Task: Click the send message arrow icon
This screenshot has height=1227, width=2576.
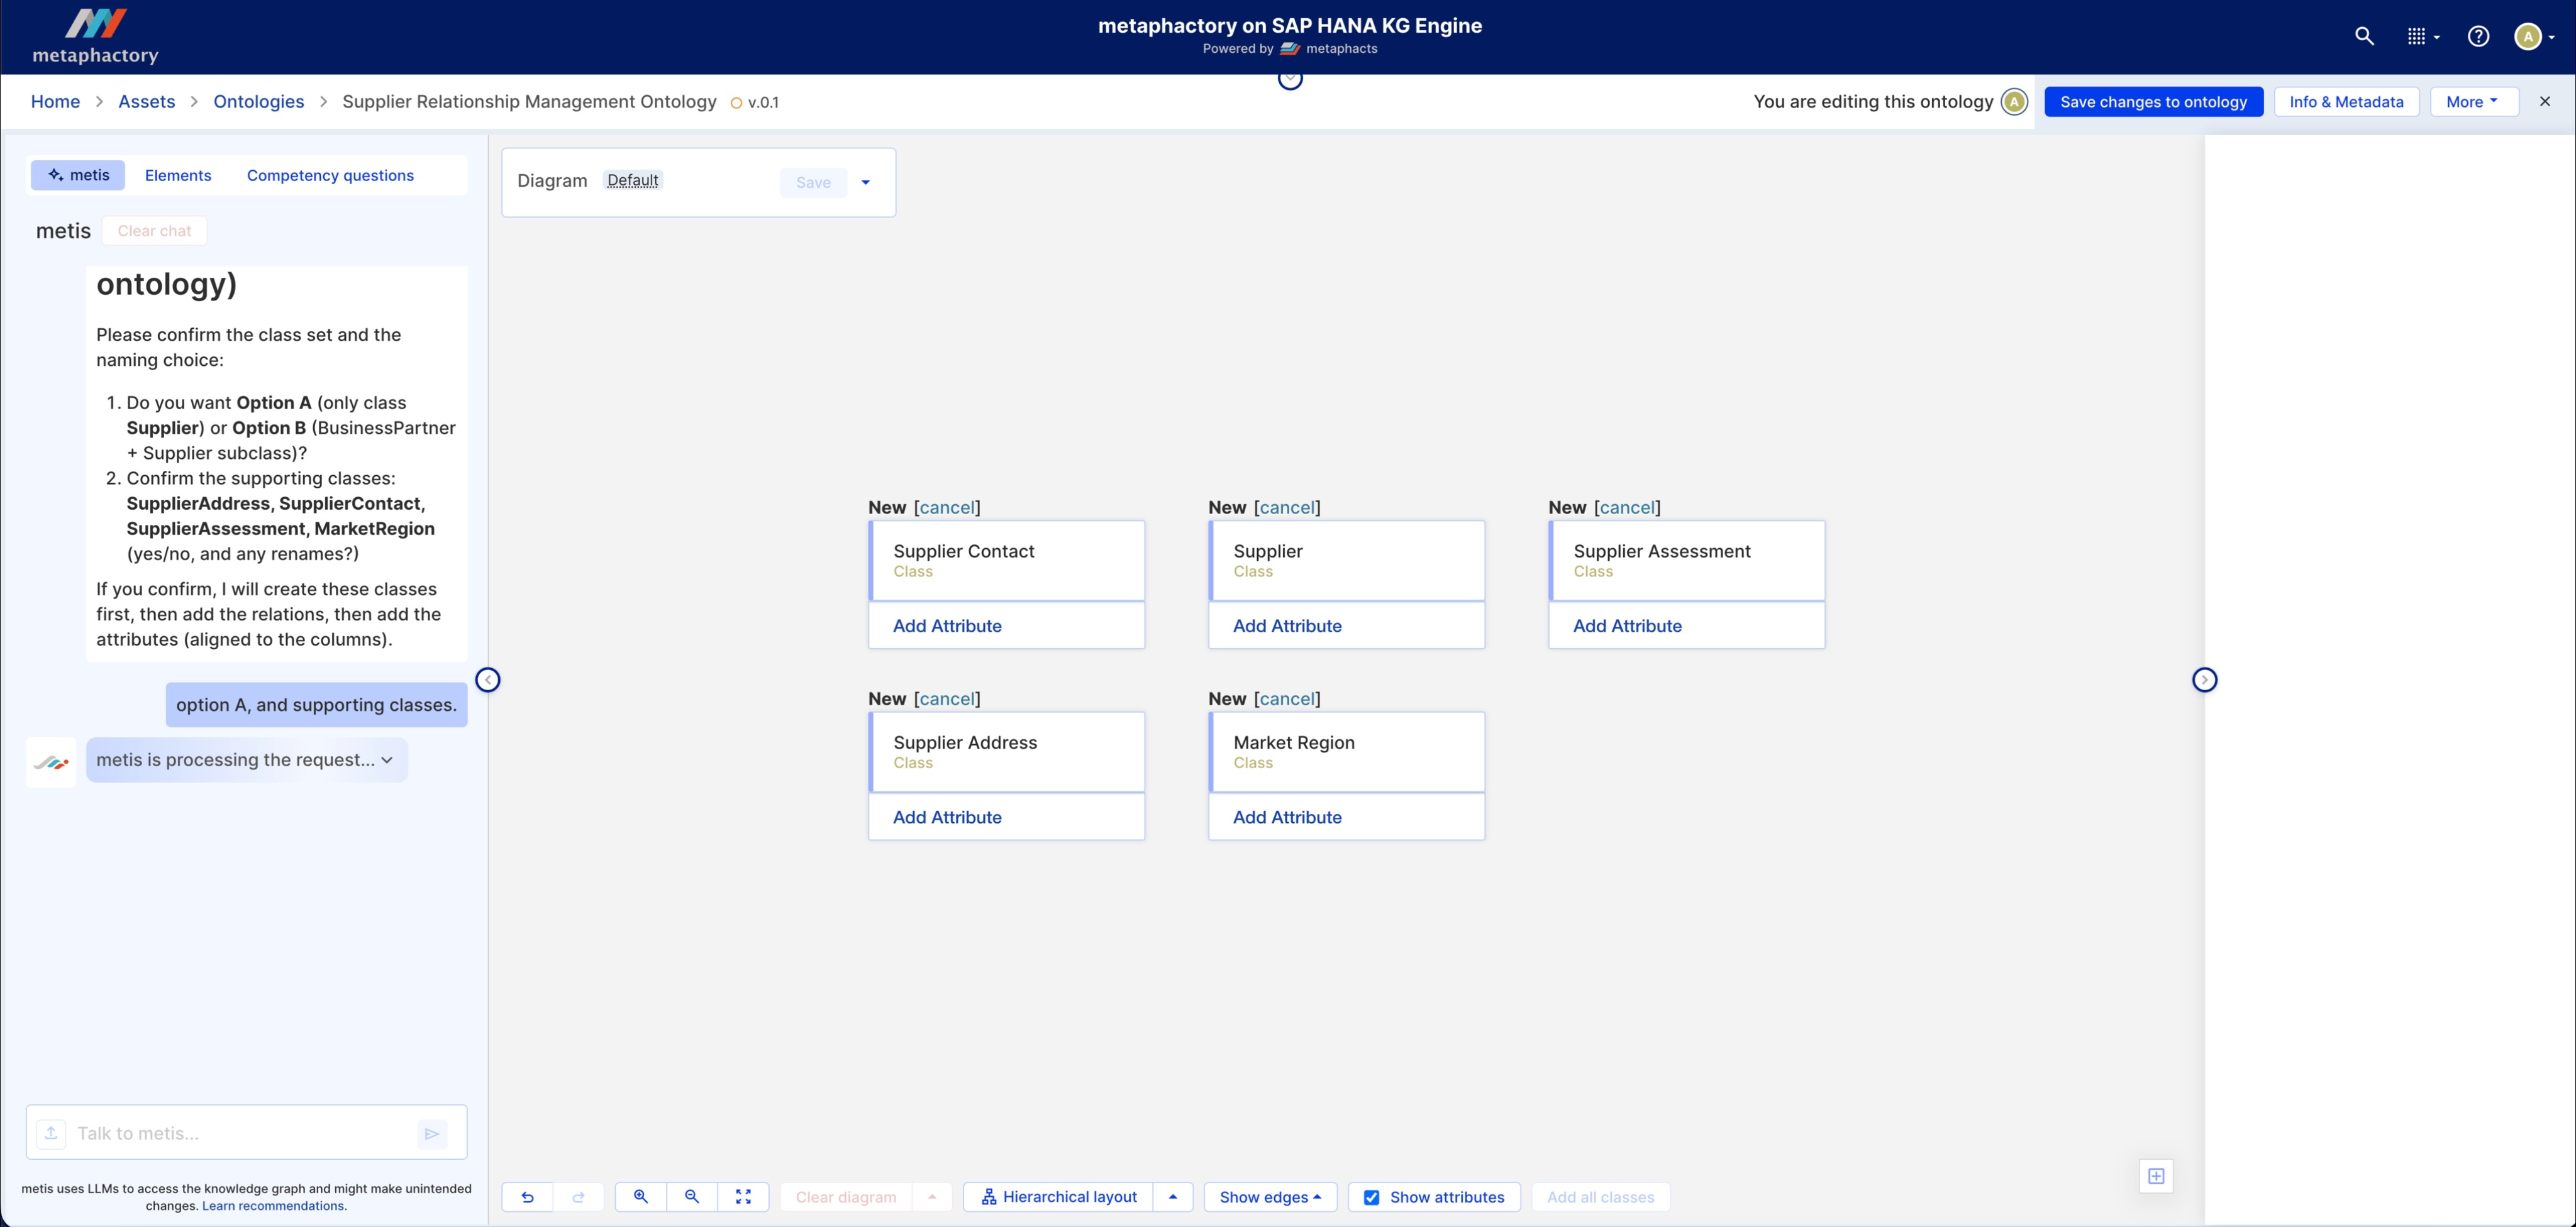Action: point(432,1133)
